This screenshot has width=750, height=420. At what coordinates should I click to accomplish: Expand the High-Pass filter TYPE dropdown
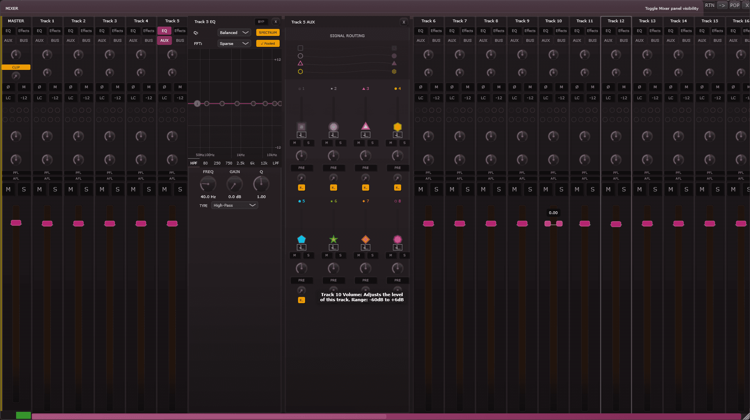[234, 206]
